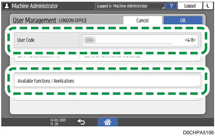
Task: Select the User Code input field
Action: pyautogui.click(x=133, y=40)
